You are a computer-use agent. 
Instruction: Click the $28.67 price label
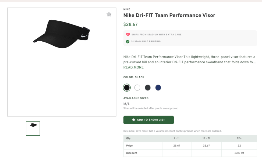coord(130,24)
